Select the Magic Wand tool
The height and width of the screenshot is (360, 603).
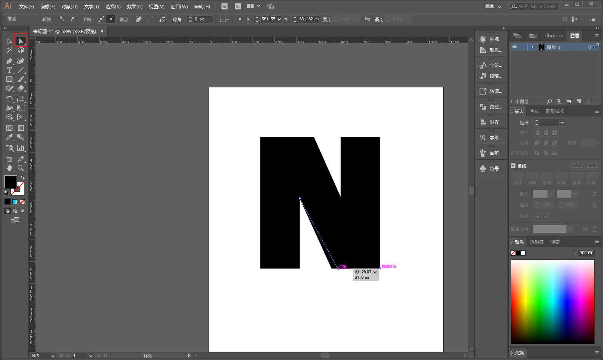click(x=9, y=50)
